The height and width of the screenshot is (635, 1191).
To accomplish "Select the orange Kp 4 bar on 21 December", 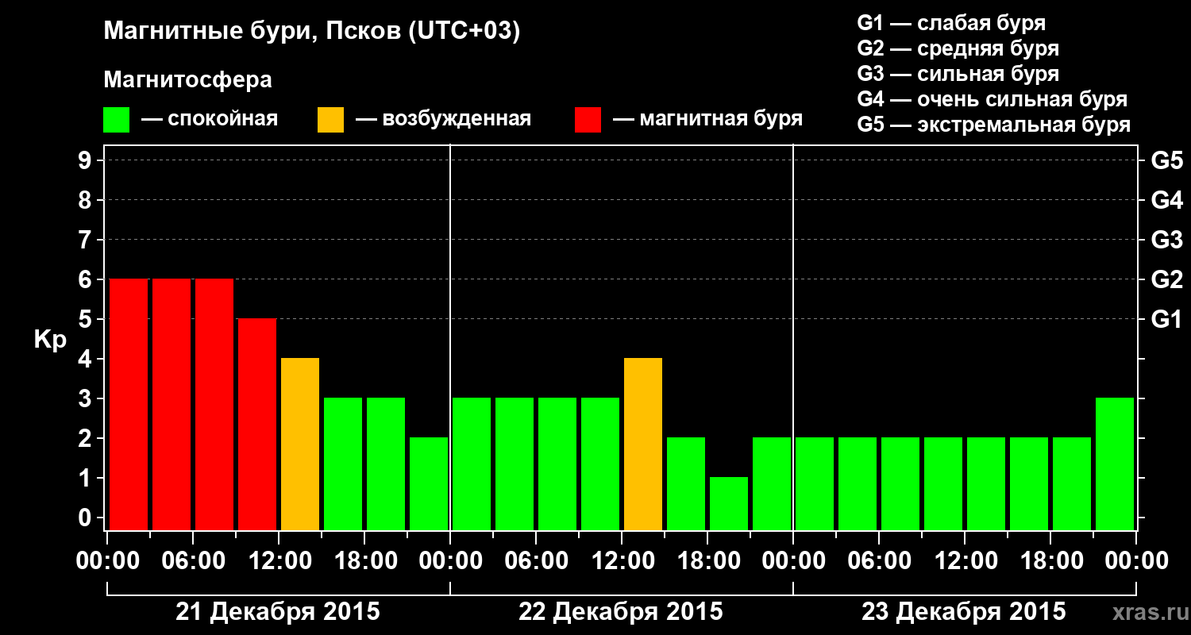I will coord(300,444).
